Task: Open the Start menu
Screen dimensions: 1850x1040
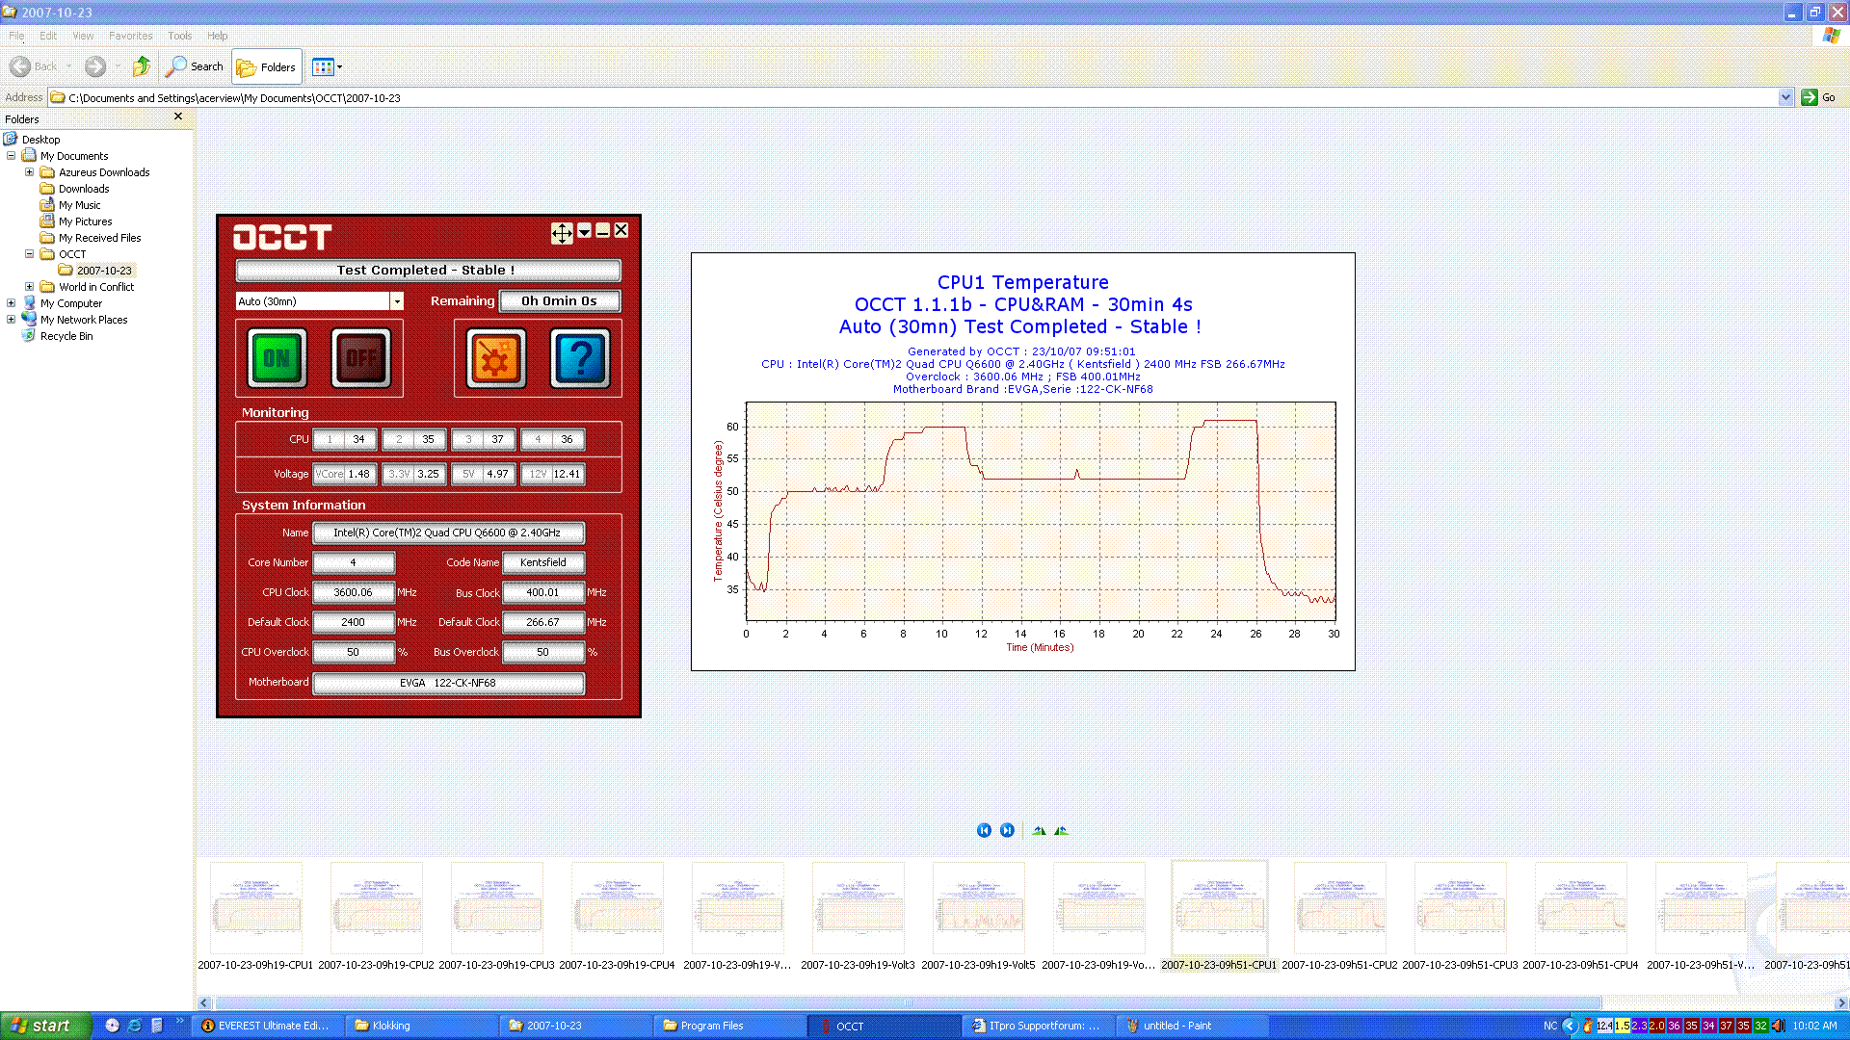Action: 45,1026
